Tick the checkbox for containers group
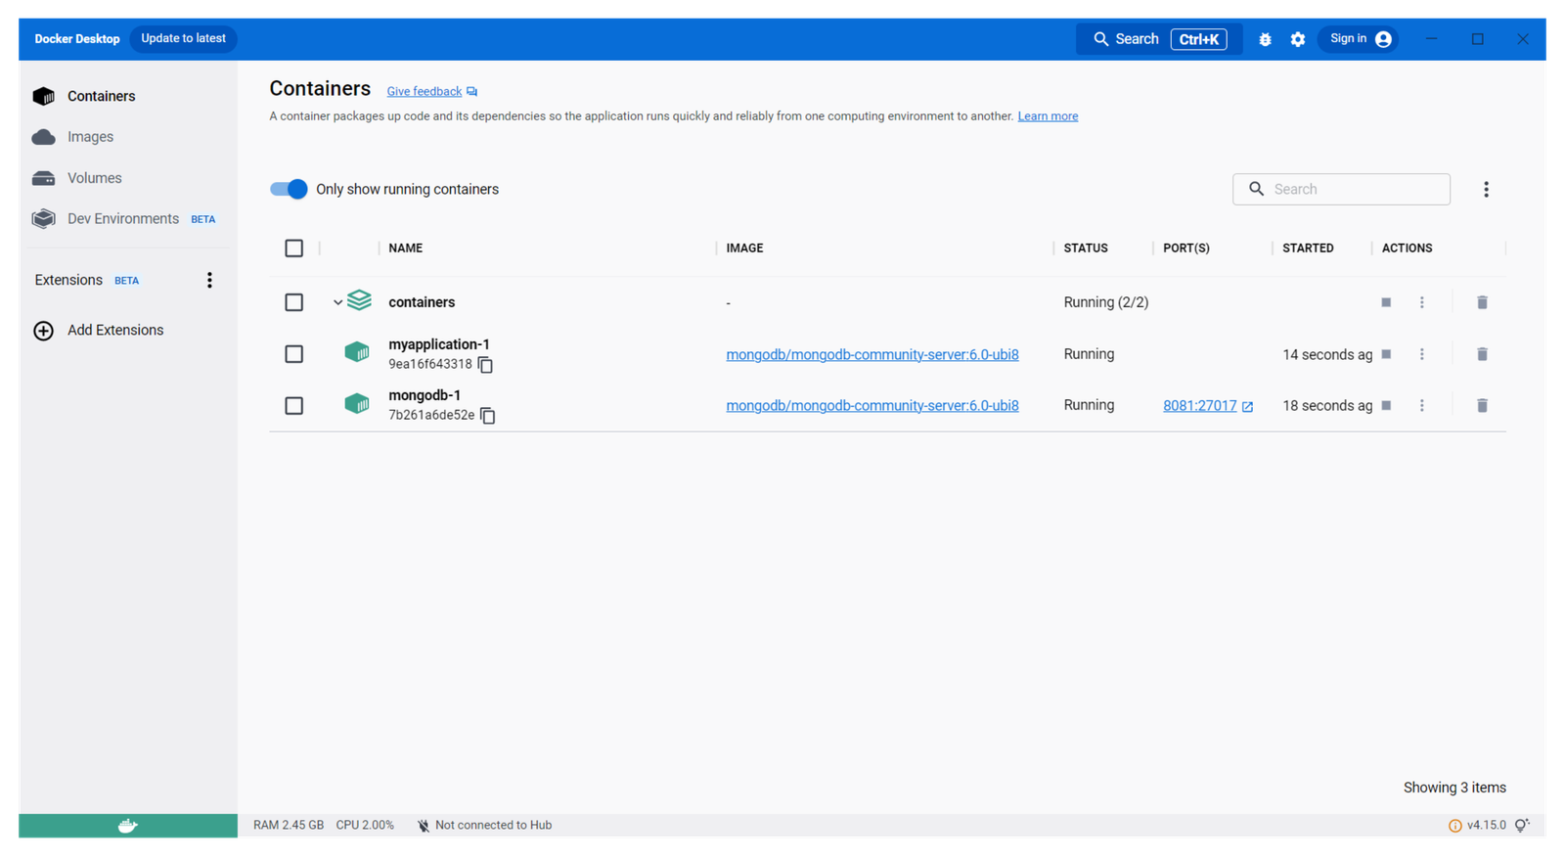1565x858 pixels. tap(294, 302)
